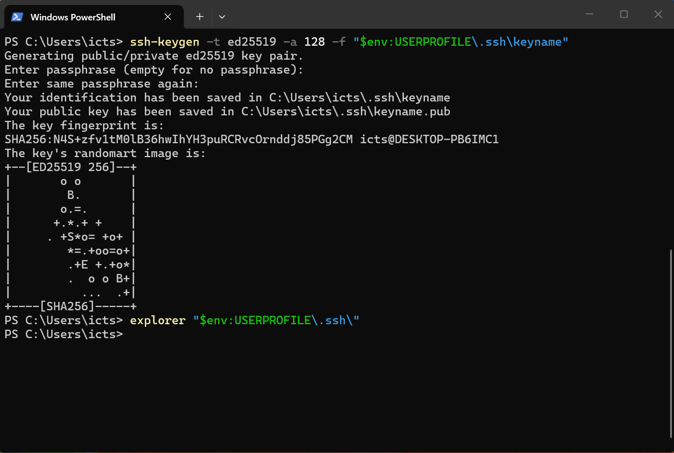Expand the new tab profile dropdown
The width and height of the screenshot is (674, 453).
222,17
